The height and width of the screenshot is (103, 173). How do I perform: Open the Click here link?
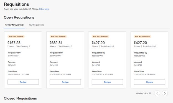(x=44, y=9)
